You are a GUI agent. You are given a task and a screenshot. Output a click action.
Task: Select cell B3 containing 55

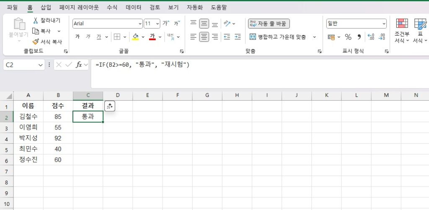tap(58, 127)
